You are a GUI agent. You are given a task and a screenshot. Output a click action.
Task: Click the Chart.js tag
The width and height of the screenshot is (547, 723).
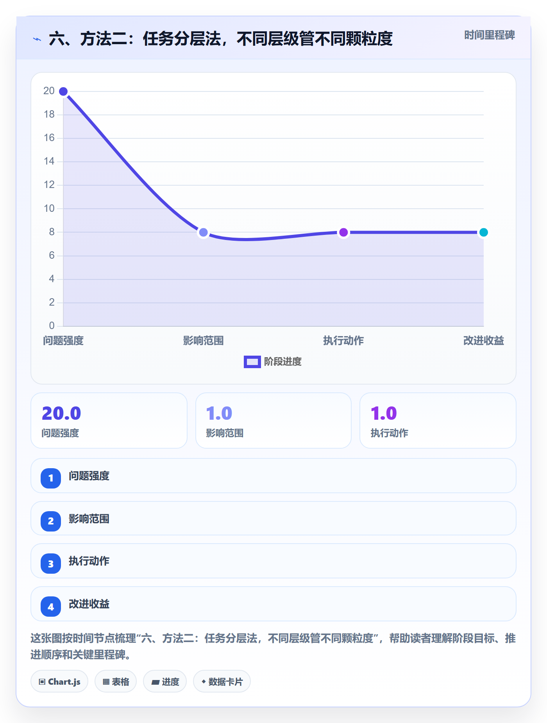[x=59, y=682]
